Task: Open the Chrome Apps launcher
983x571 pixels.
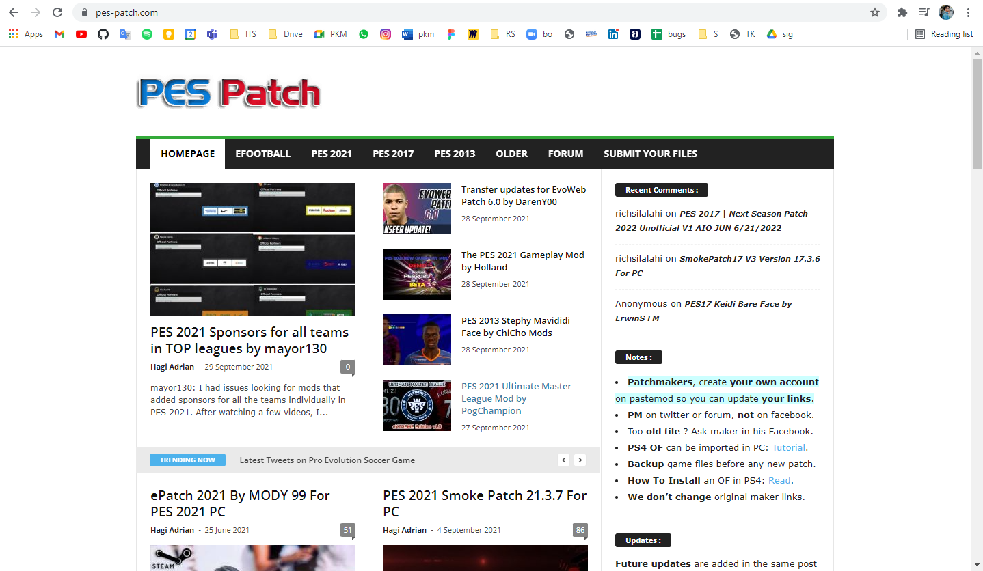Action: coord(26,34)
